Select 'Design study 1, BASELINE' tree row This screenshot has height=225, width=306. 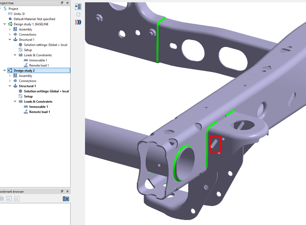pos(31,24)
